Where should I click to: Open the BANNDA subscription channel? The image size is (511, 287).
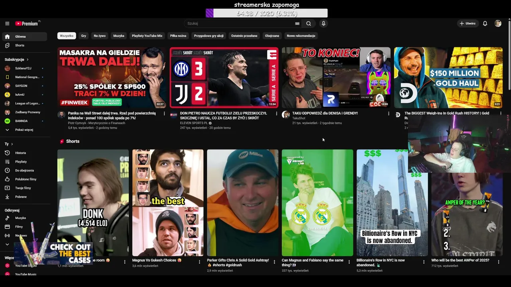(24, 121)
